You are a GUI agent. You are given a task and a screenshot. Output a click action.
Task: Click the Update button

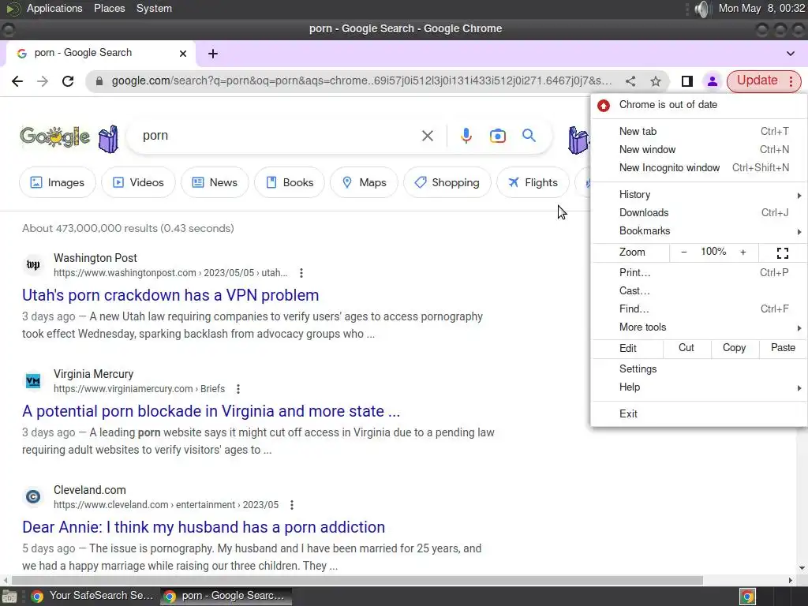(757, 81)
